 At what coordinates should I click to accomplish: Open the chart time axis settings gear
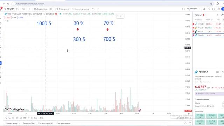point(188,114)
